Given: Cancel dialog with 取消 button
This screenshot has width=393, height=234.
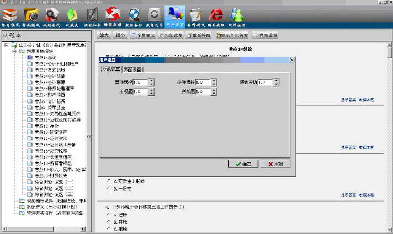Looking at the screenshot, I should click(x=275, y=164).
